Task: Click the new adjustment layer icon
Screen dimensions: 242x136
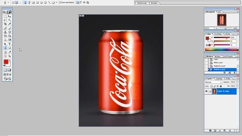Action: 225,131
